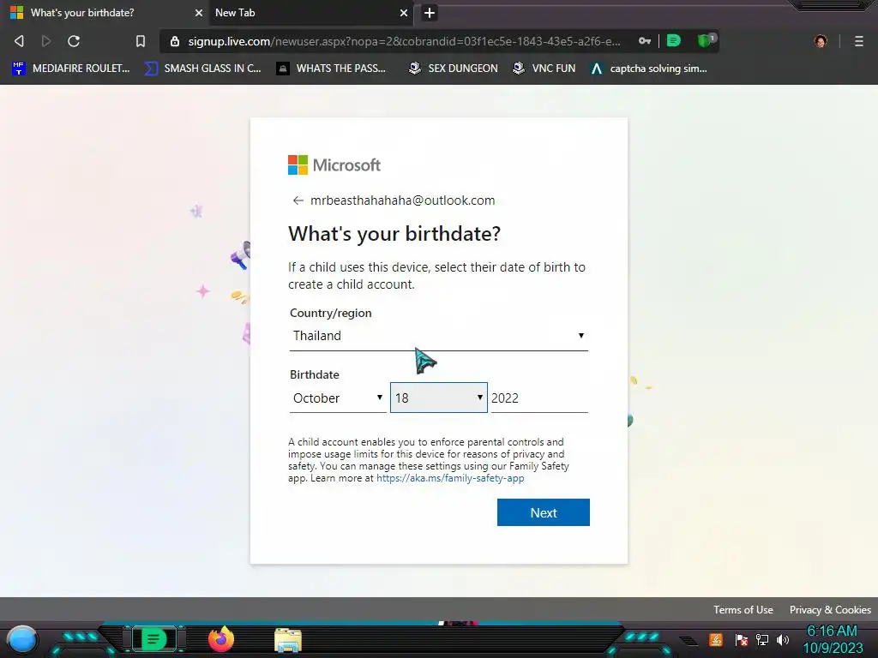Open the Action Center flag tray icon

click(742, 639)
